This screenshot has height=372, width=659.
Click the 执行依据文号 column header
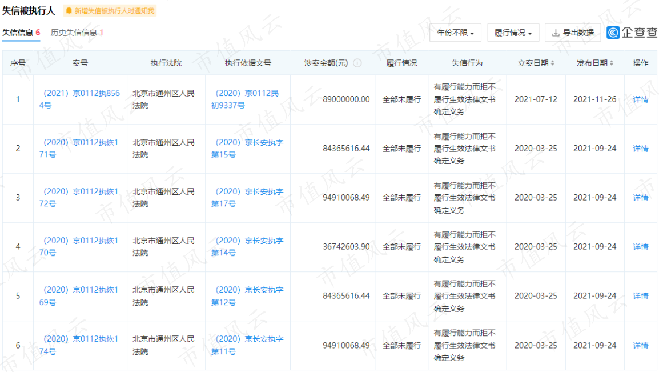click(247, 63)
